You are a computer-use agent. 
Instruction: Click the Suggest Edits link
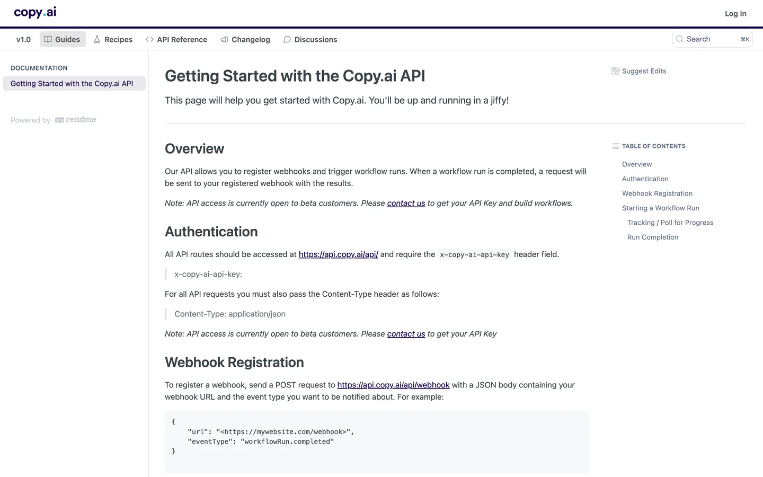tap(639, 71)
